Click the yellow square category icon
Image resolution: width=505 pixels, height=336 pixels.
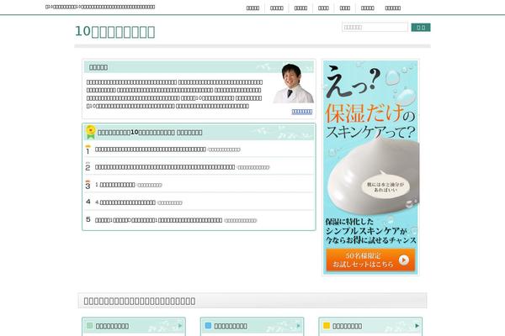click(327, 326)
